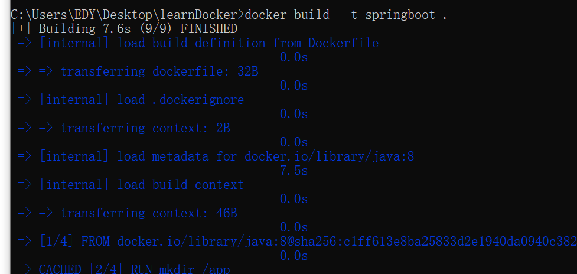The width and height of the screenshot is (577, 274).
Task: Click the 0.0s timing below 'load .dockerignore'
Action: [294, 114]
